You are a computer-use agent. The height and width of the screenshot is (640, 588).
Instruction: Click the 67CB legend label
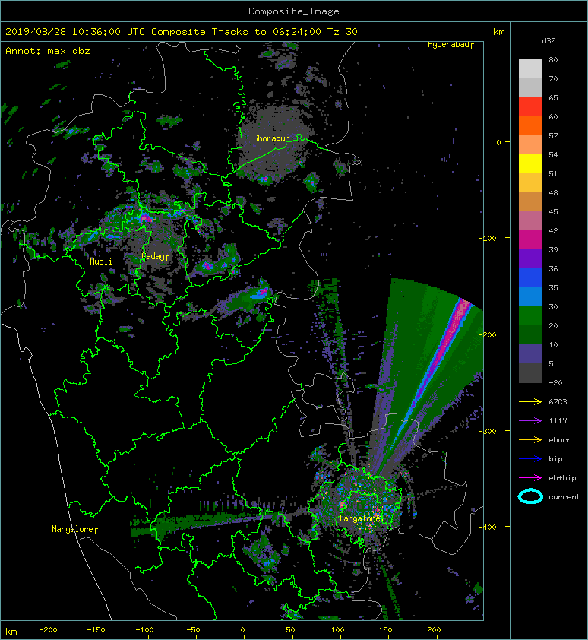[558, 401]
